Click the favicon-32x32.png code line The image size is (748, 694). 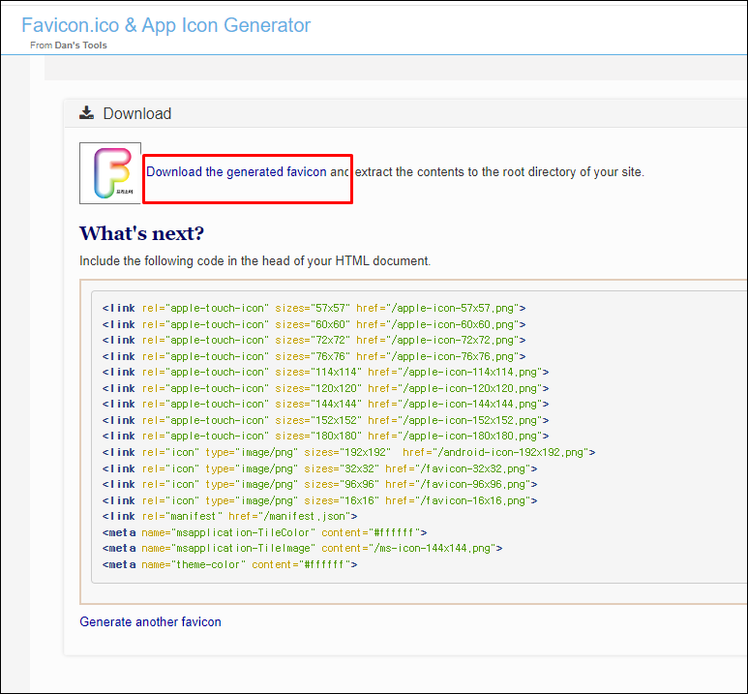(x=319, y=468)
